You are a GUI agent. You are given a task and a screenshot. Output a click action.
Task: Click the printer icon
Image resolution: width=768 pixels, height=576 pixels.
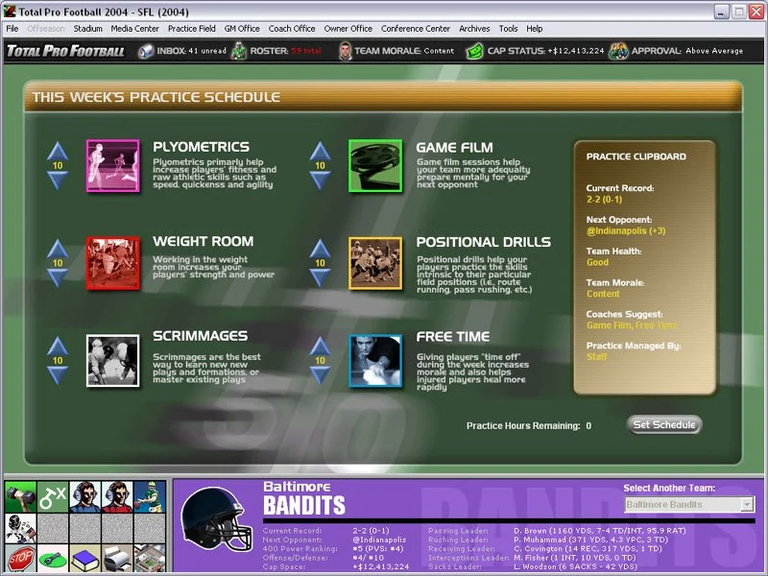[x=117, y=558]
